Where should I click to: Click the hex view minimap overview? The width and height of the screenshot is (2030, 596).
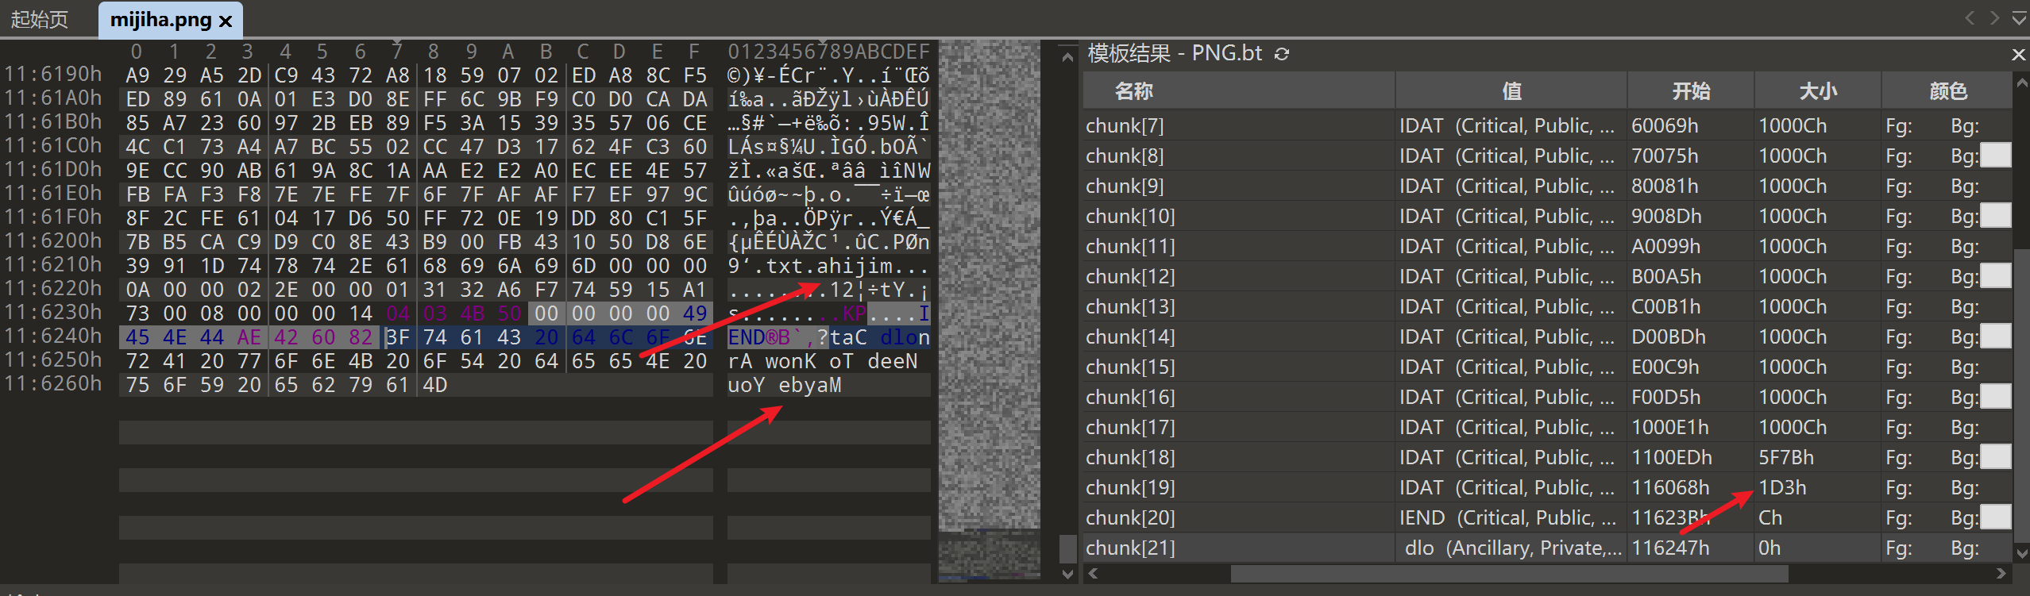click(x=989, y=310)
